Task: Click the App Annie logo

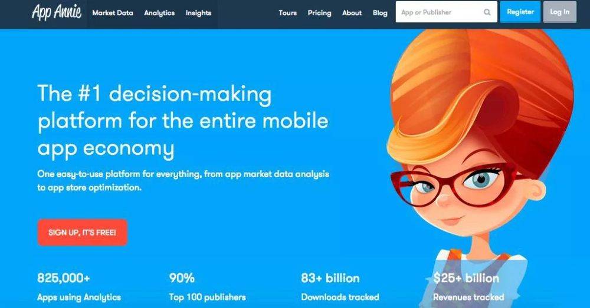Action: pos(57,12)
